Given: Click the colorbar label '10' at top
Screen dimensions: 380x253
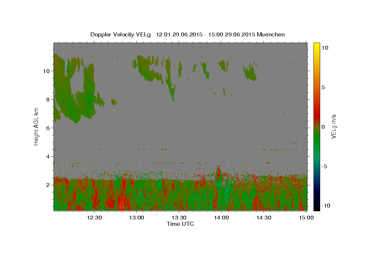Looking at the screenshot, I should coord(325,48).
